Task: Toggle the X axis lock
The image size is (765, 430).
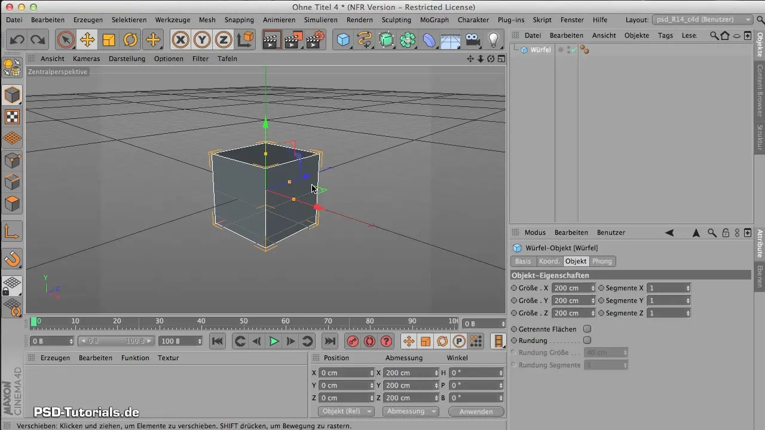Action: 180,40
